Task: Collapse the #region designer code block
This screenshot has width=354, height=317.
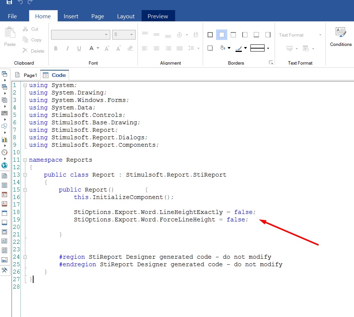Action: click(25, 257)
